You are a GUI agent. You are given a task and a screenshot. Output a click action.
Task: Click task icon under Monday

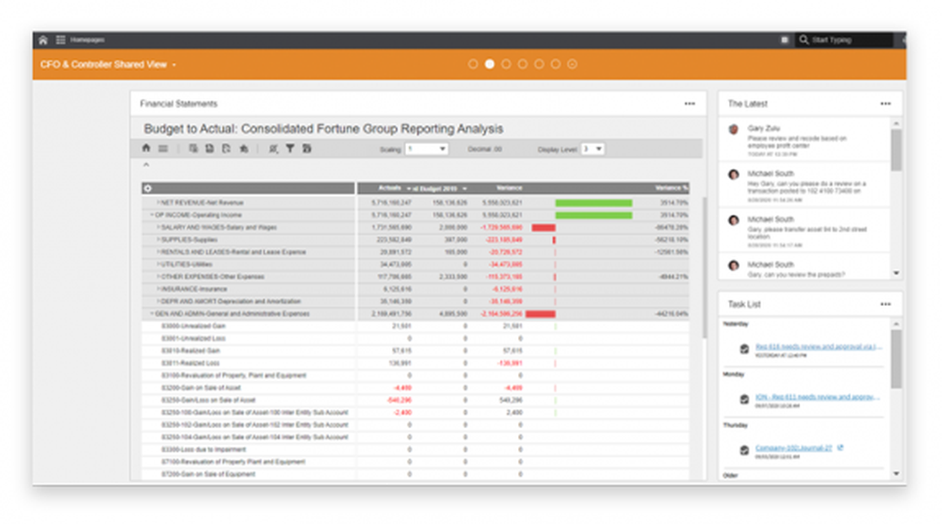click(744, 399)
